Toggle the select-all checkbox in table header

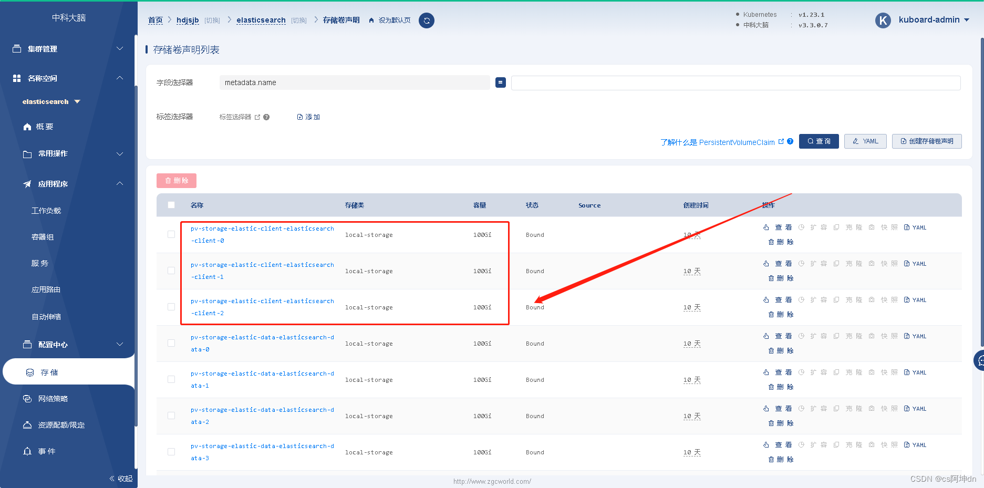pyautogui.click(x=171, y=205)
